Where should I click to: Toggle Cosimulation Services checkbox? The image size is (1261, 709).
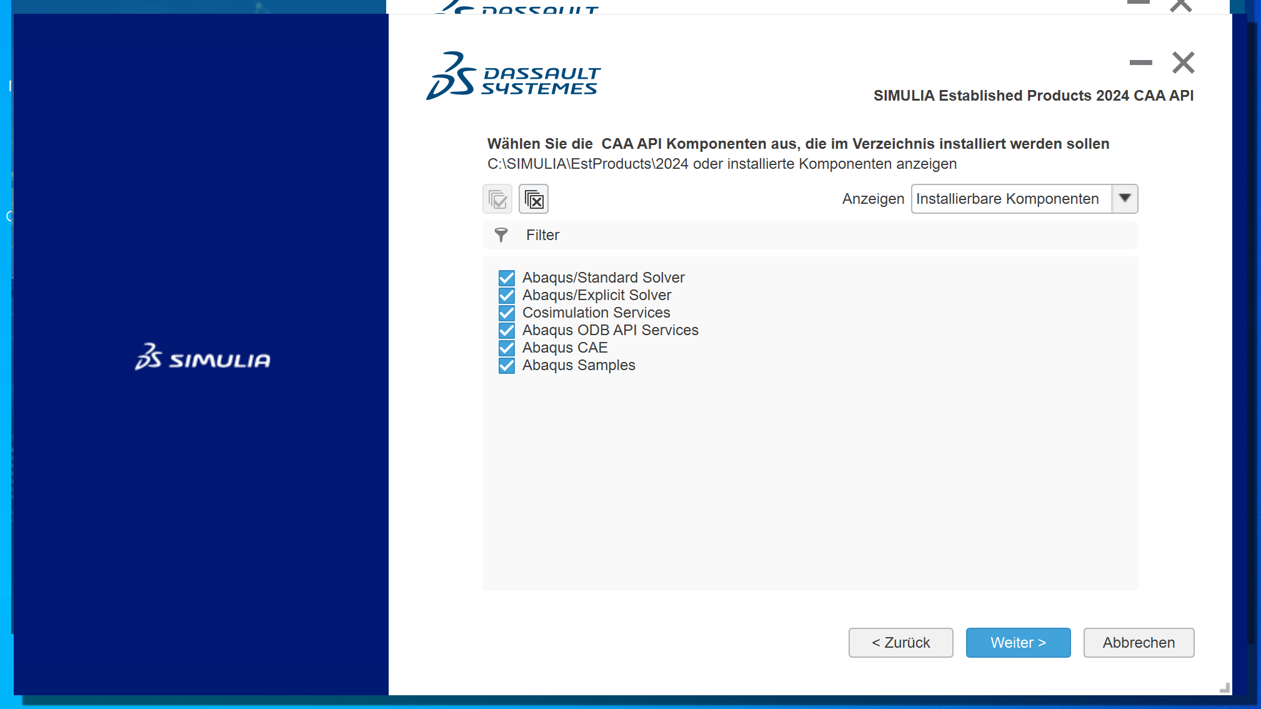507,313
